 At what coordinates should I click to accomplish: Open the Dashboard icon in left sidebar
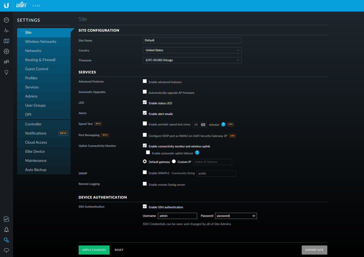coord(6,20)
